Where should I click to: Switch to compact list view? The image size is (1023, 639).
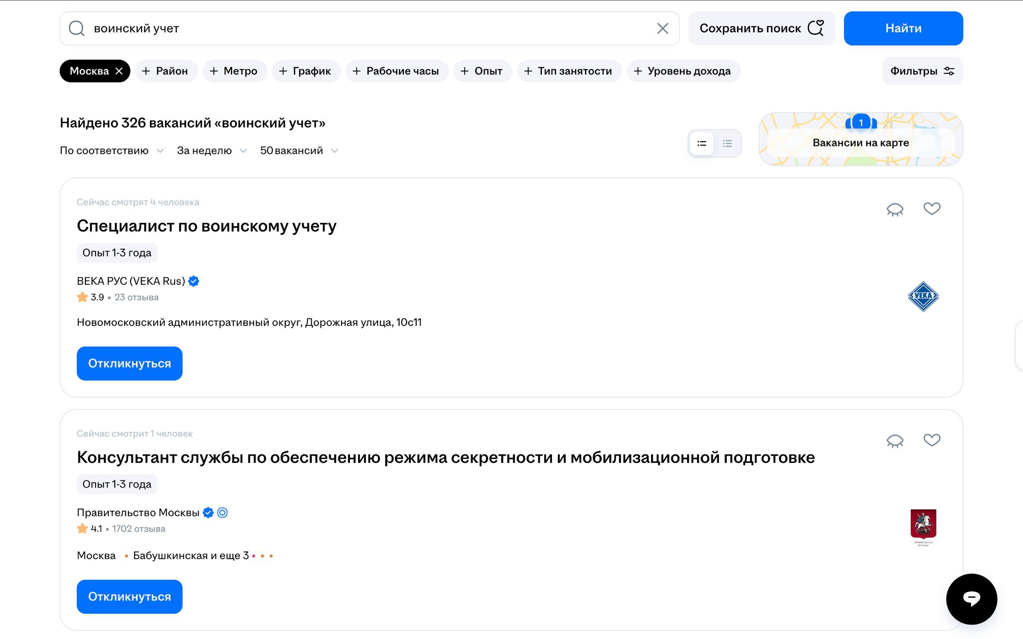(727, 143)
